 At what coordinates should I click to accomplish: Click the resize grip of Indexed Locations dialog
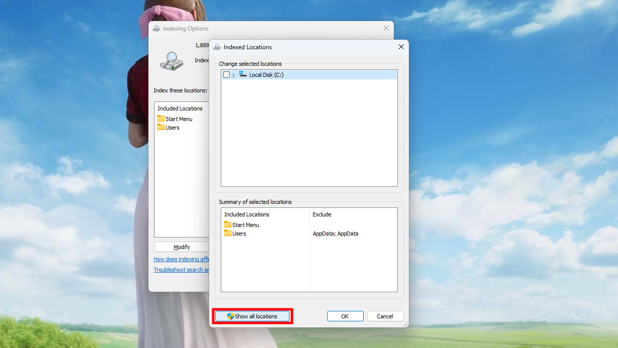point(405,324)
